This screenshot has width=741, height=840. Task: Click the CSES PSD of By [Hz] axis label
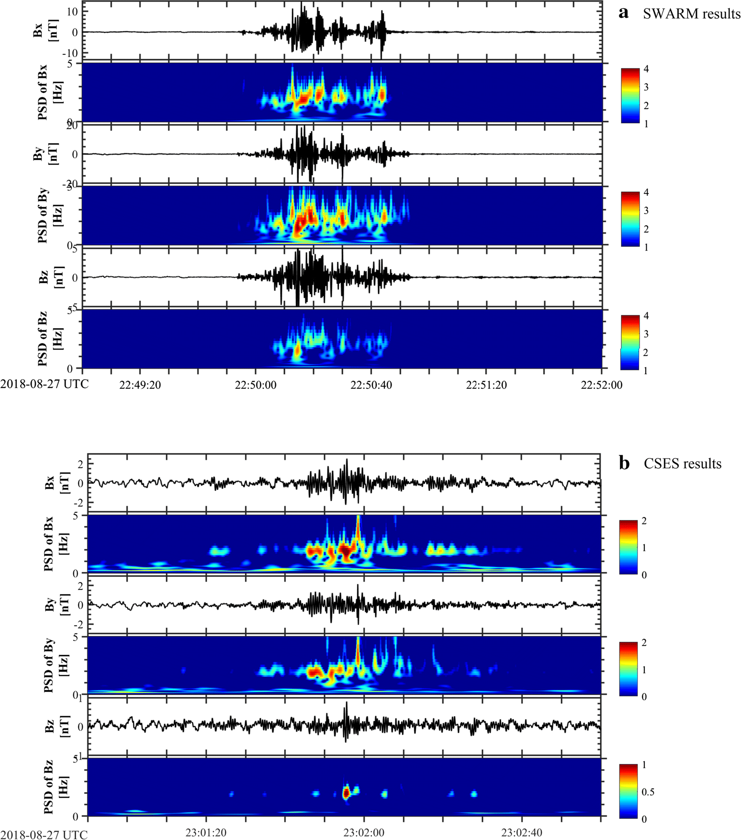(x=56, y=665)
